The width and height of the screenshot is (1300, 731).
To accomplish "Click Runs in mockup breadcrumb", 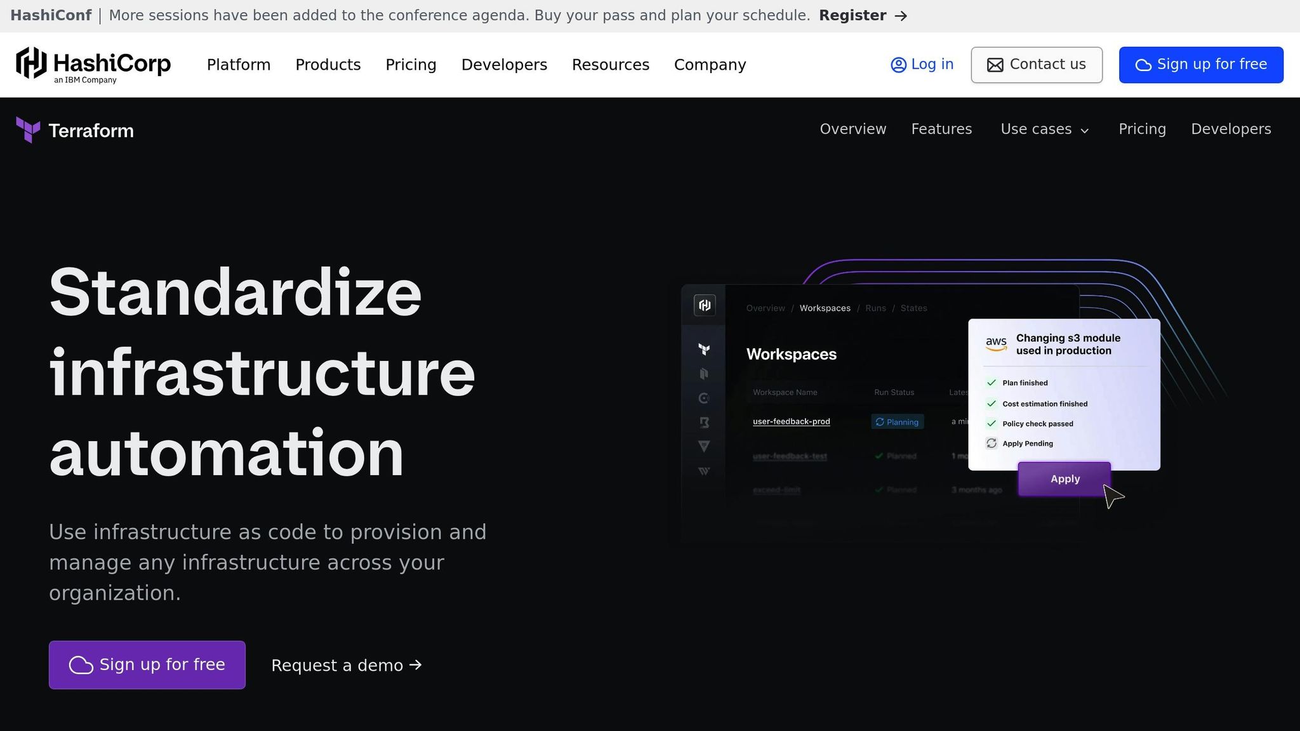I will point(875,308).
